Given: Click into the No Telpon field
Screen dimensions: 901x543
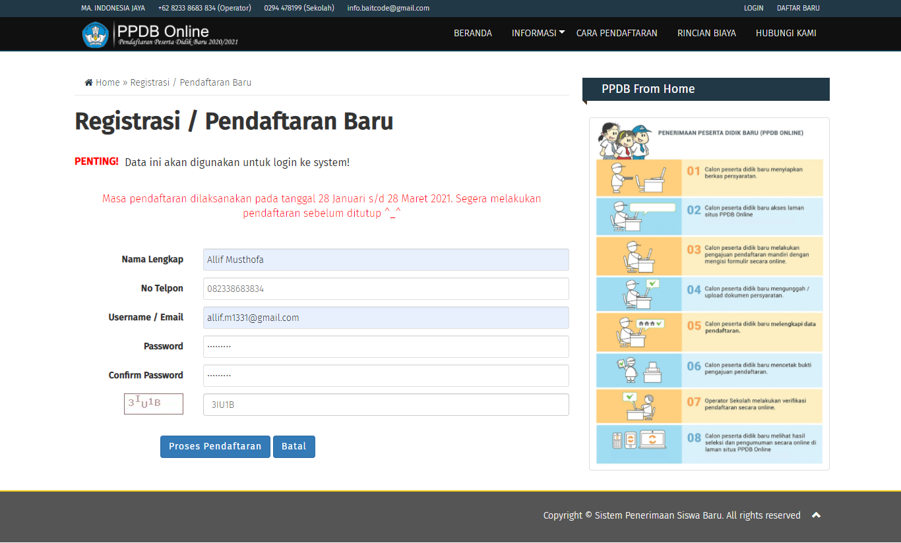Looking at the screenshot, I should click(386, 289).
